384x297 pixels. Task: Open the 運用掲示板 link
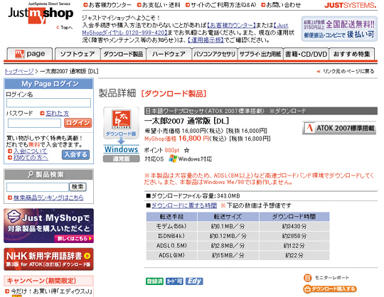click(x=206, y=40)
